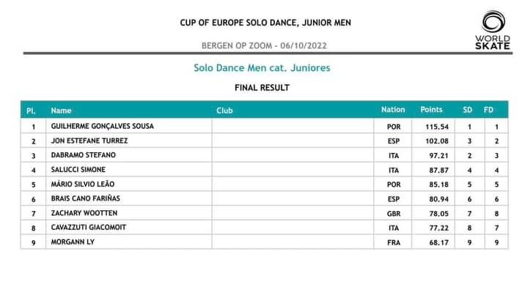
Task: Click the Points column header
Action: point(431,110)
